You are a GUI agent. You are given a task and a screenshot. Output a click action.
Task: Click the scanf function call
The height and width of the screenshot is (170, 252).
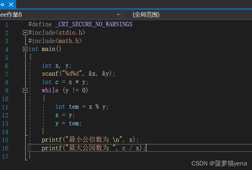click(50, 74)
